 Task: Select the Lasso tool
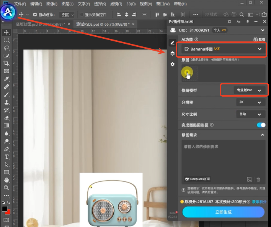point(7,48)
